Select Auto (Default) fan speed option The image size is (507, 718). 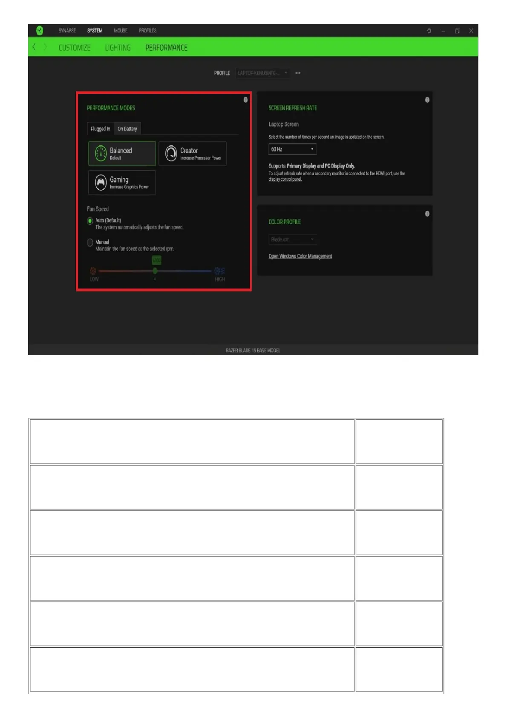point(90,221)
